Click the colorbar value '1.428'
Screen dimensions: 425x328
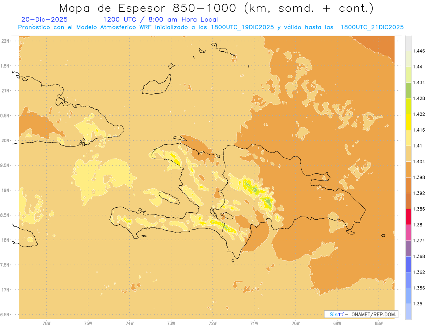(419, 98)
